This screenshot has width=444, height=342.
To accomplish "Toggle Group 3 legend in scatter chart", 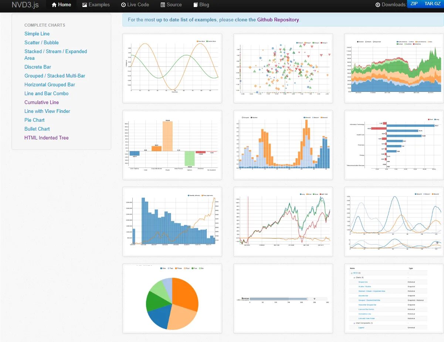I will point(324,43).
